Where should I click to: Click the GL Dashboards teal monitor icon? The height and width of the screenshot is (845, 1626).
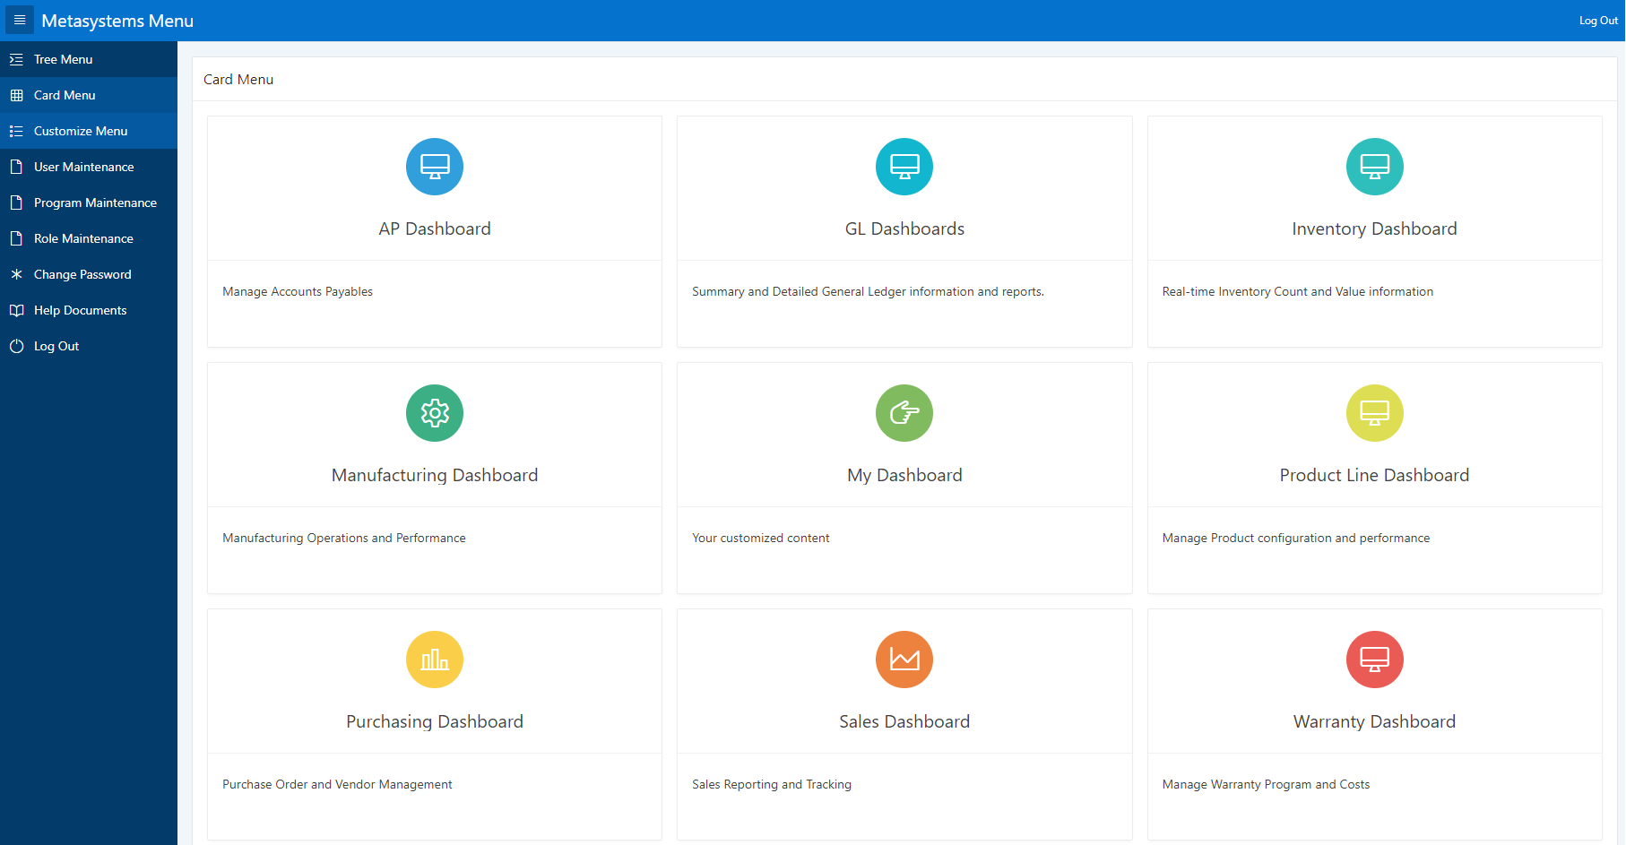[904, 167]
